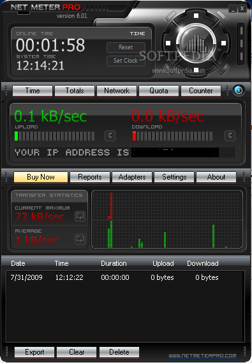Viewport: 252px width, 363px height.
Task: Open the blue info icon
Action: coord(239,90)
